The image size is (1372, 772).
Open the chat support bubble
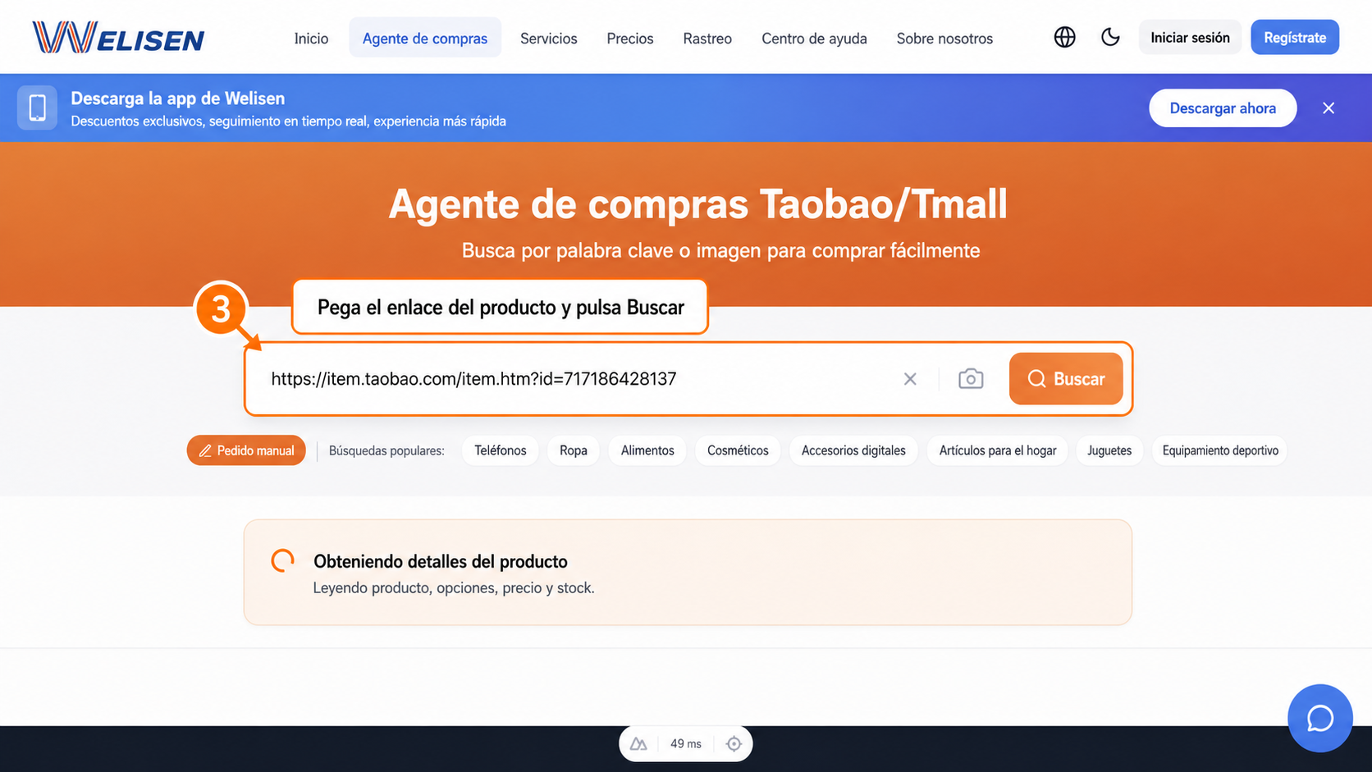pyautogui.click(x=1319, y=718)
